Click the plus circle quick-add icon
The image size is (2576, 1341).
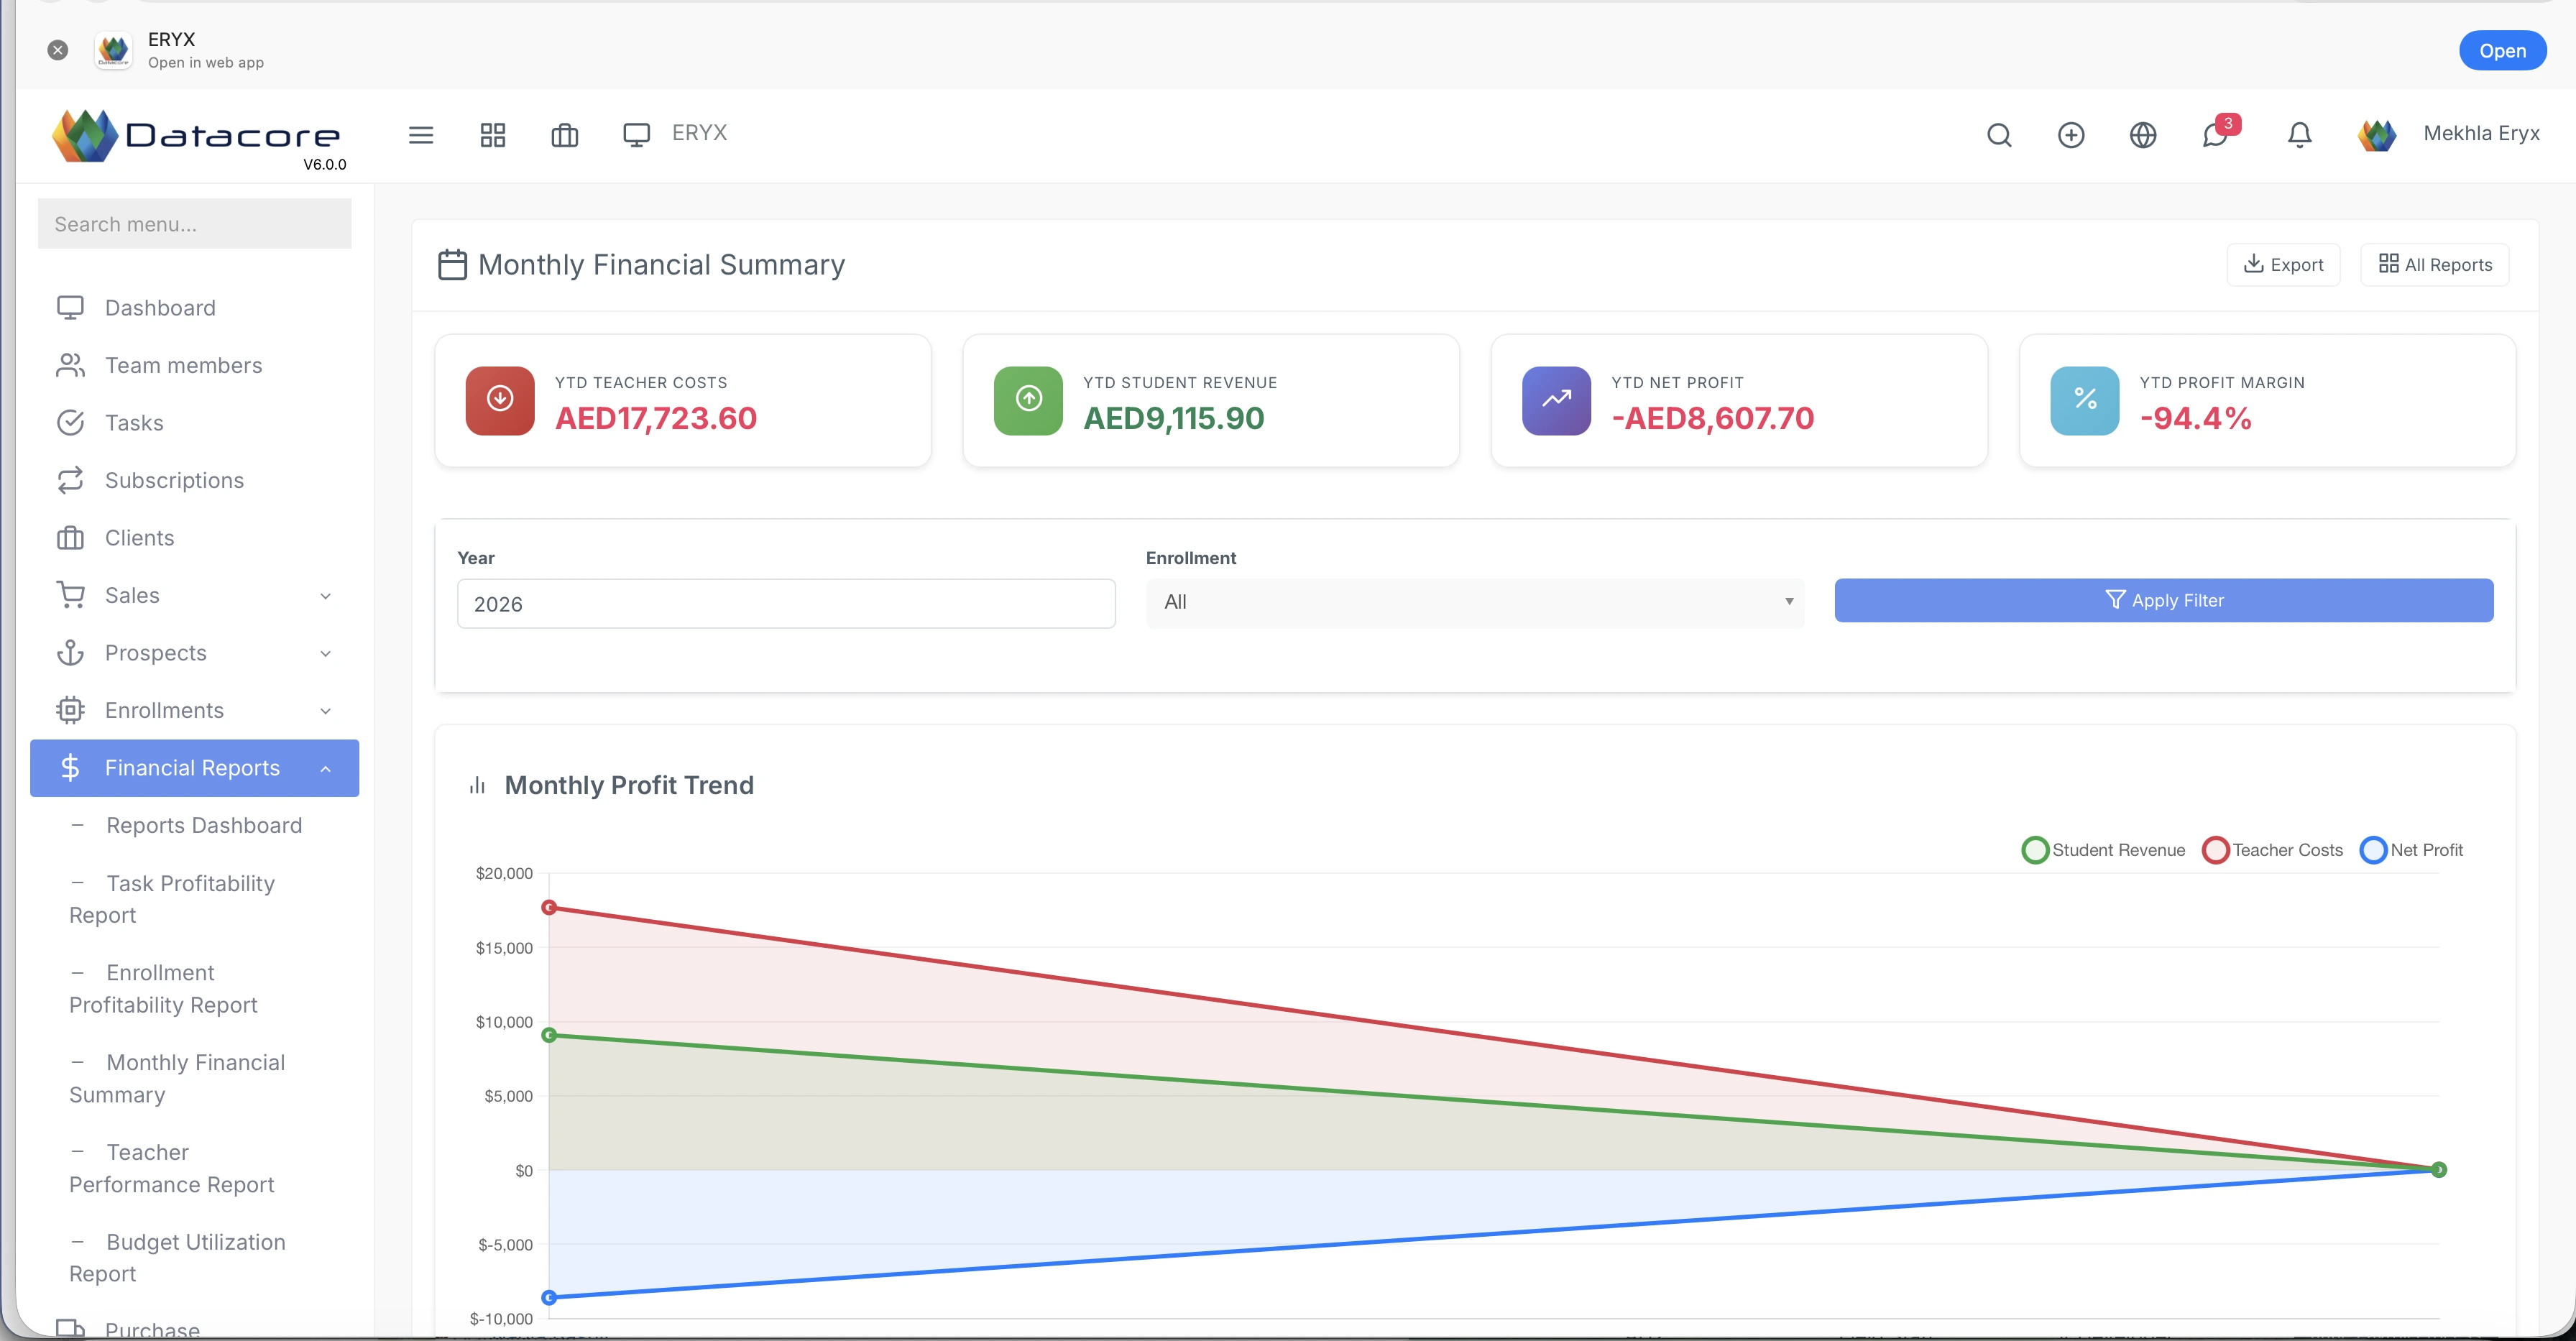[x=2071, y=135]
